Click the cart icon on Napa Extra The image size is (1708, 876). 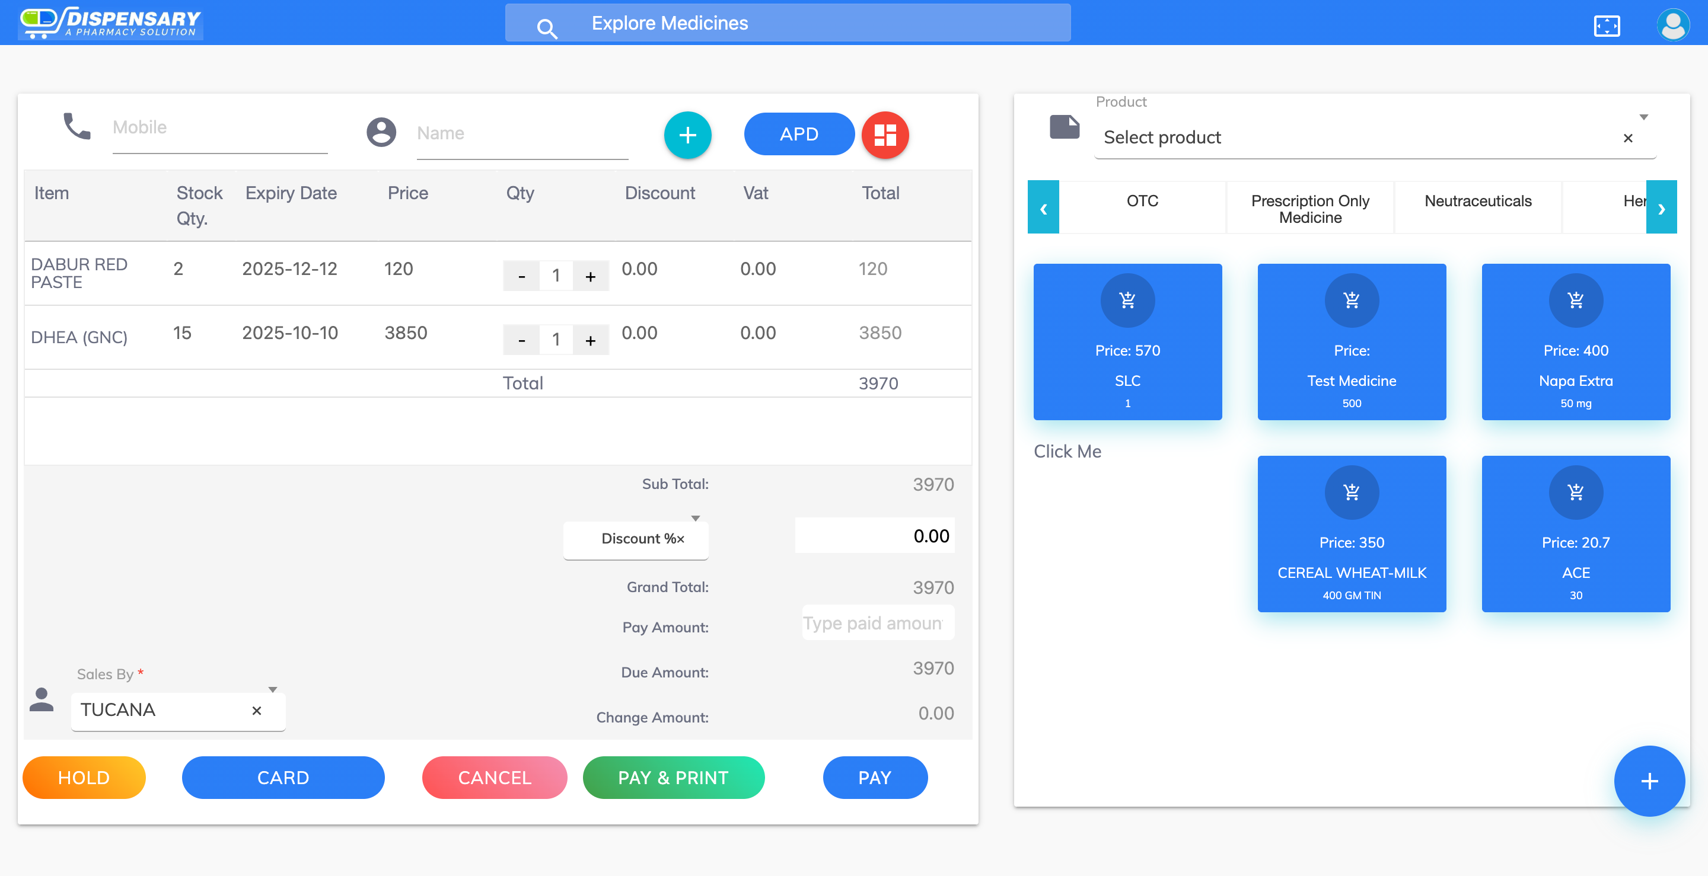(1575, 301)
